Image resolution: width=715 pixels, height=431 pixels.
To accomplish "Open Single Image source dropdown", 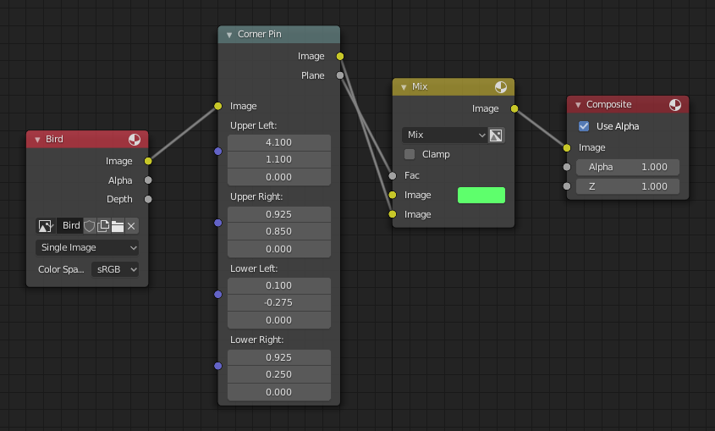I will [87, 247].
